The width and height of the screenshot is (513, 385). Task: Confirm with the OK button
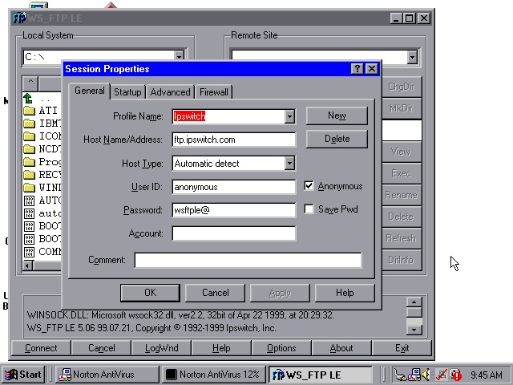[150, 293]
